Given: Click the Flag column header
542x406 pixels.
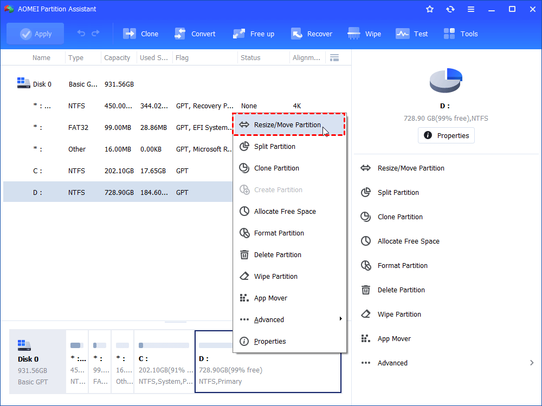Looking at the screenshot, I should tap(182, 58).
